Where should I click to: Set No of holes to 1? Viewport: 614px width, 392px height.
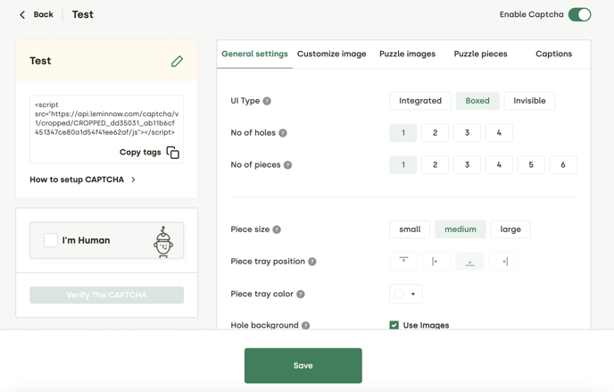tap(403, 133)
